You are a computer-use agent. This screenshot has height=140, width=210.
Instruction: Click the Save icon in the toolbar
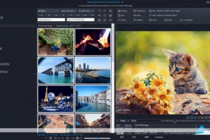click(x=122, y=15)
